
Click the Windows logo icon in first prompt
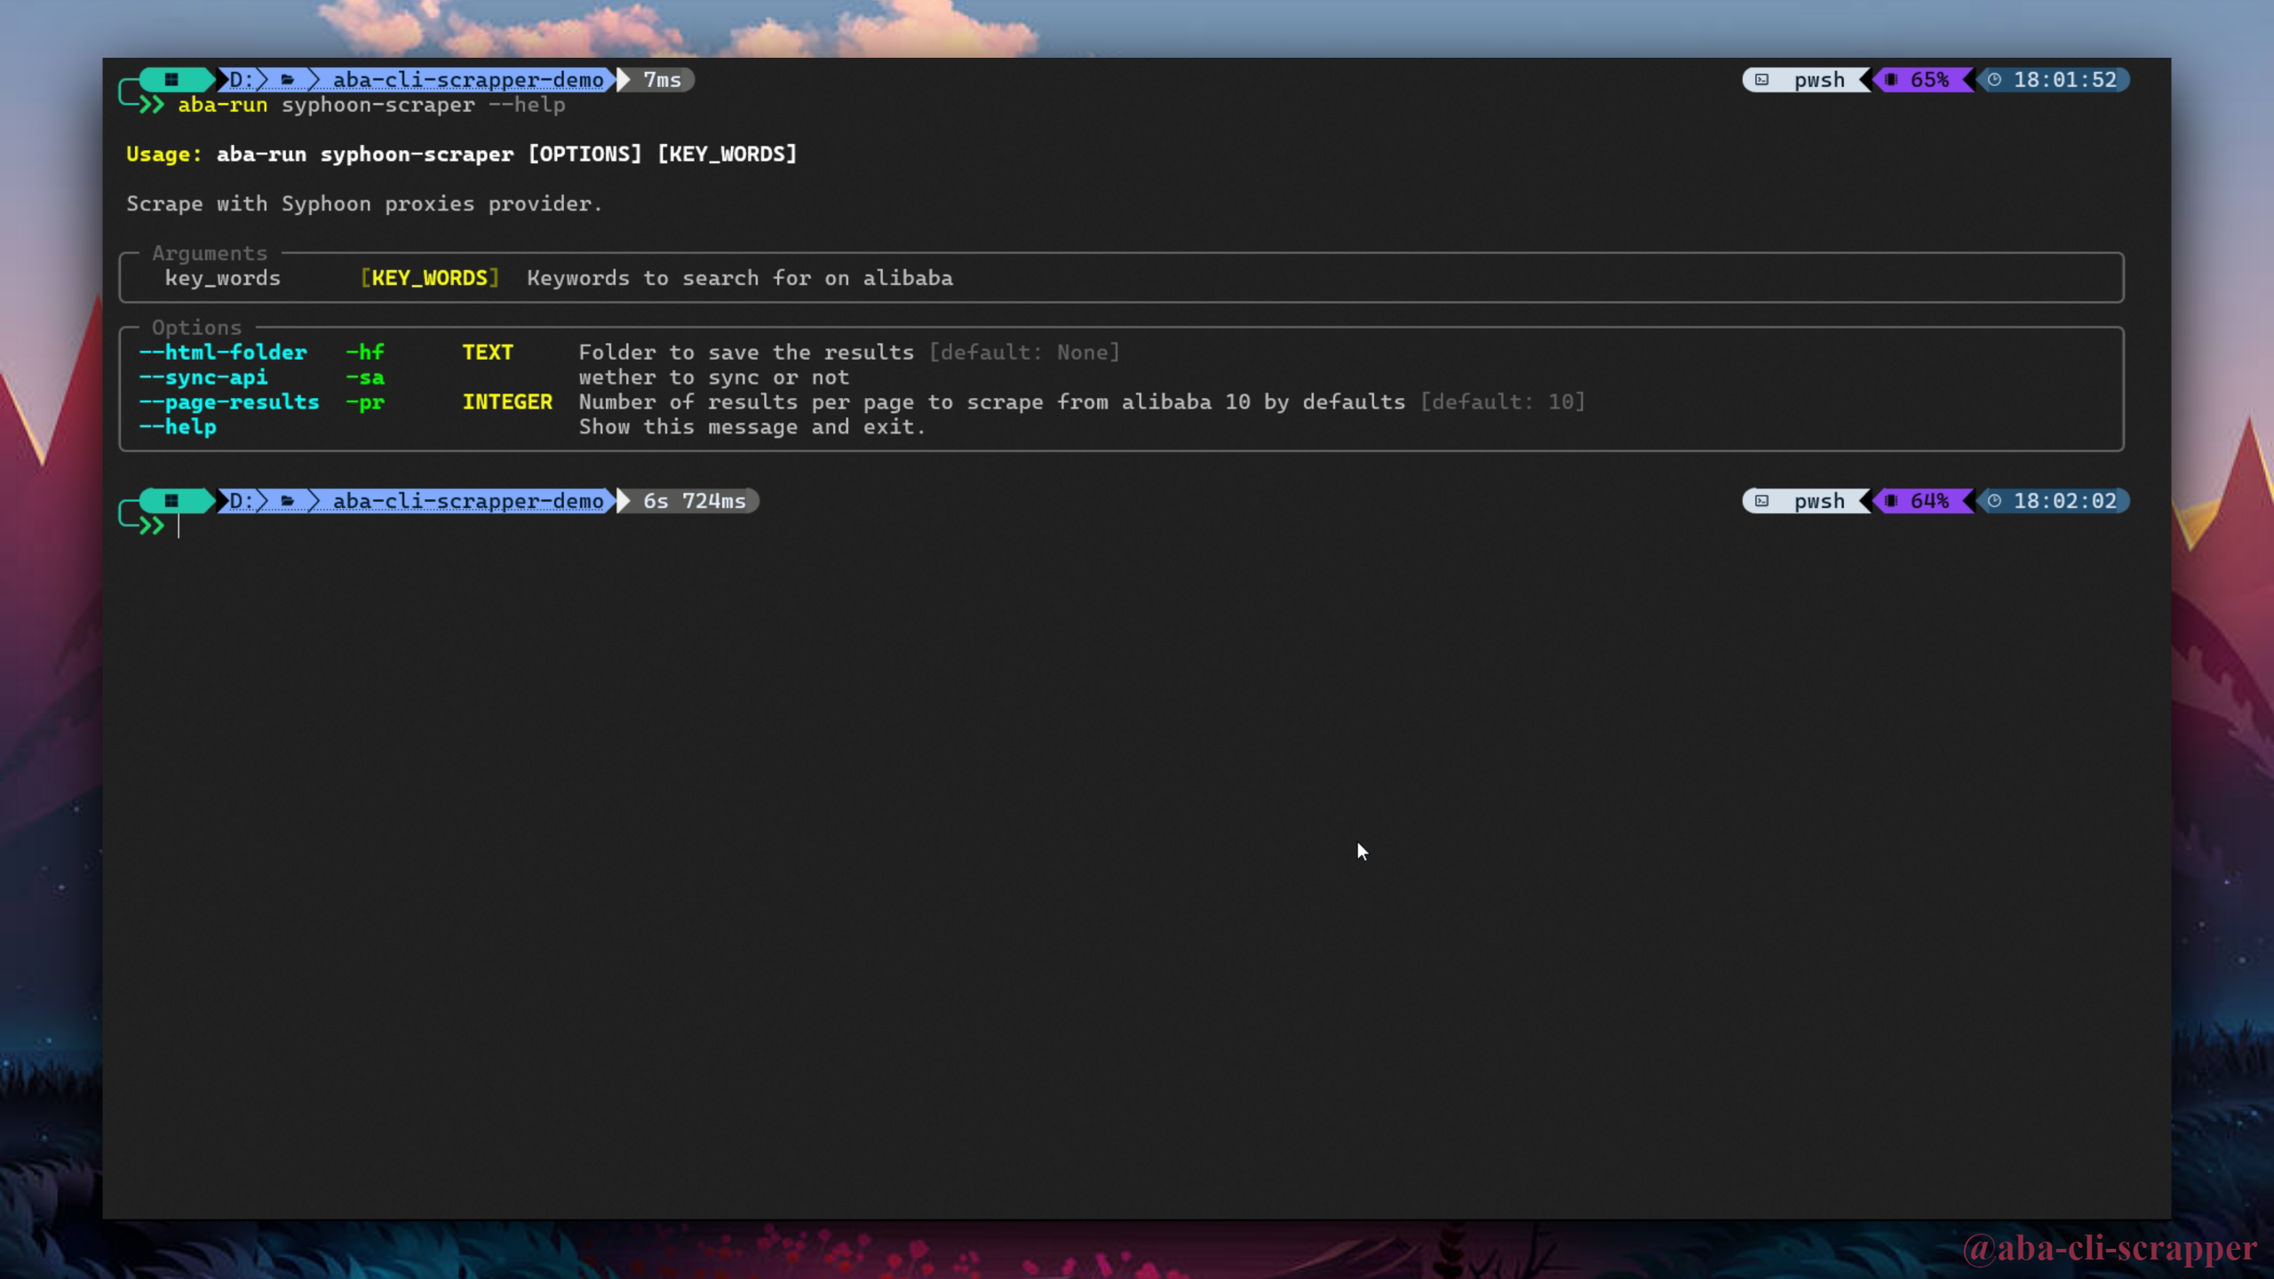click(x=171, y=79)
